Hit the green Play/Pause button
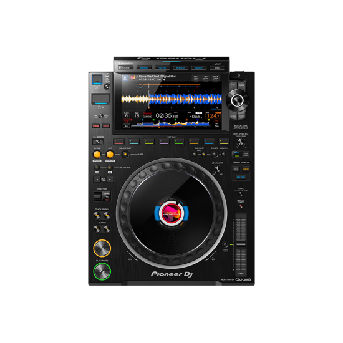 102,271
